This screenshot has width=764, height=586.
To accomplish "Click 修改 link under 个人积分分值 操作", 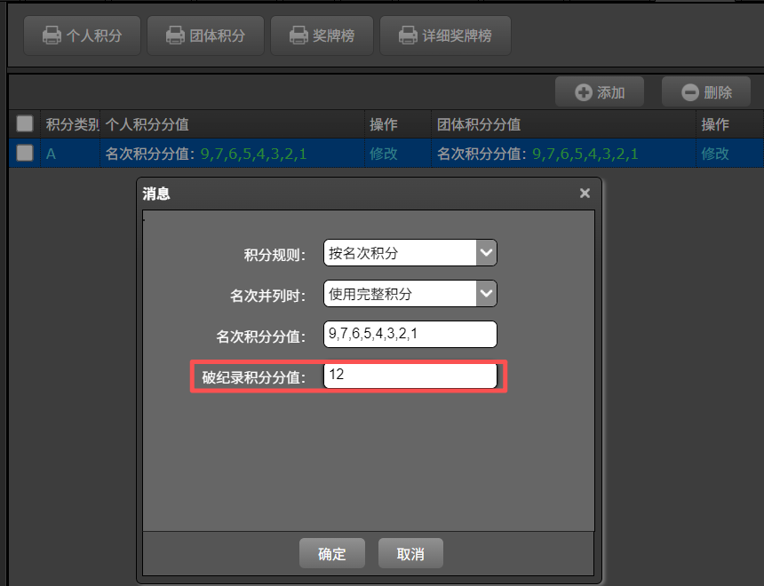I will point(384,154).
